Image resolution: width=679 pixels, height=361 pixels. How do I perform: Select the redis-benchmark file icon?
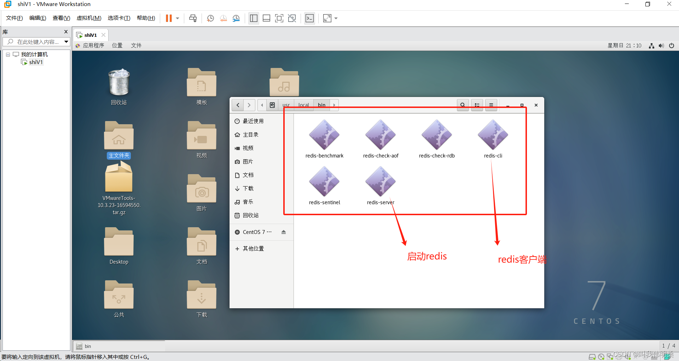[x=324, y=135]
